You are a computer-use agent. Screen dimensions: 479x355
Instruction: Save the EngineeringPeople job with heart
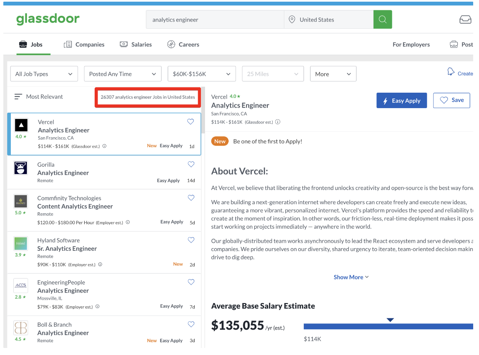(191, 282)
